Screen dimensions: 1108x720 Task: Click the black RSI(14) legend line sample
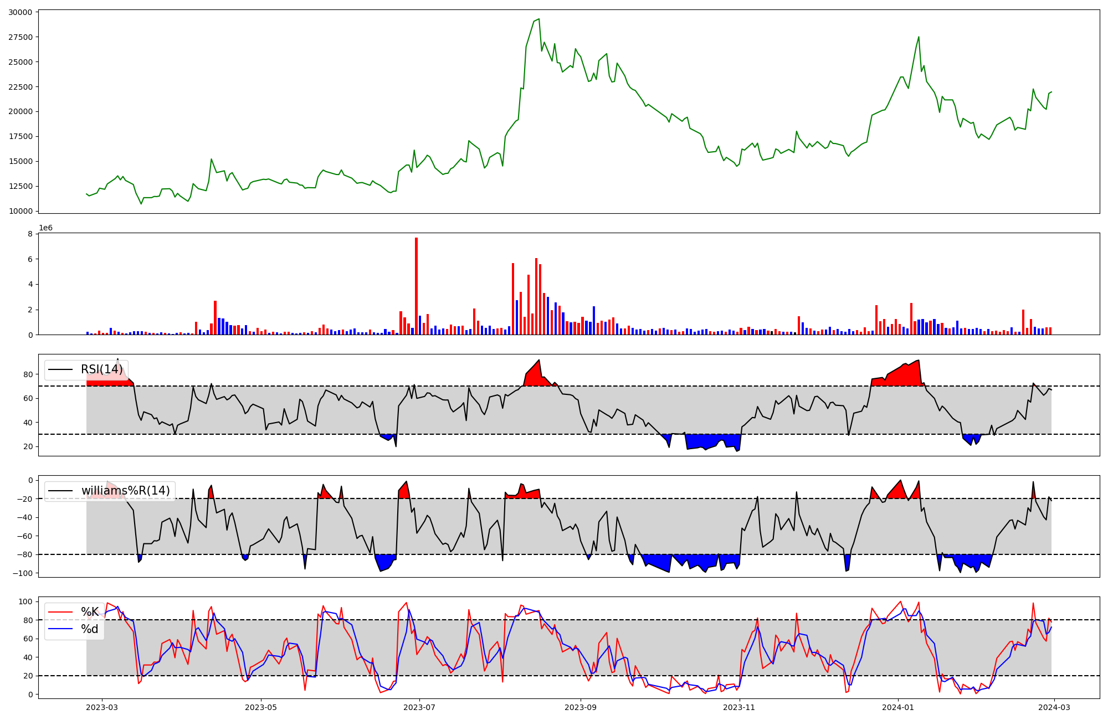coord(60,369)
